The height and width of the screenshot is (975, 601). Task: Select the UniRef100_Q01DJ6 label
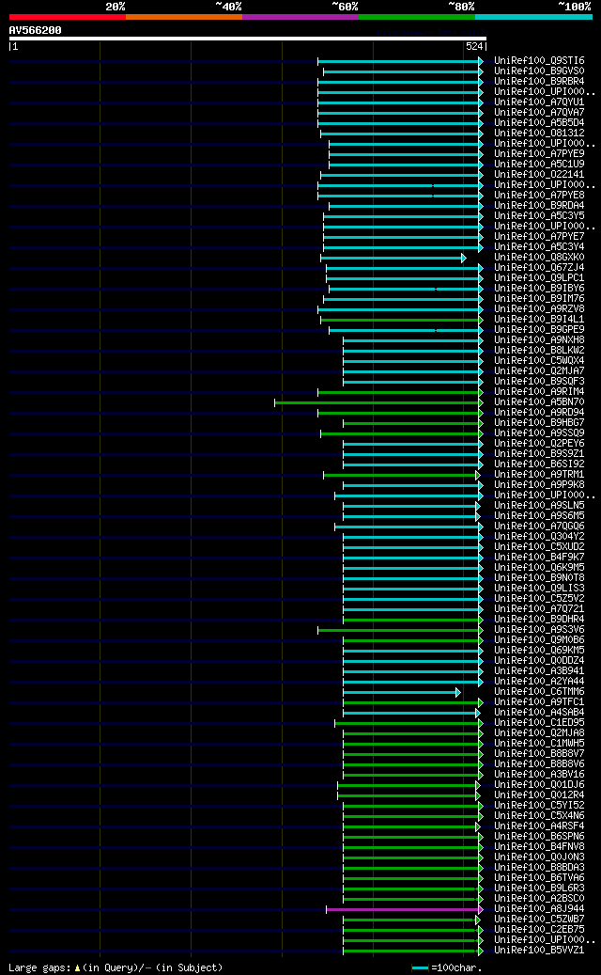pyautogui.click(x=539, y=785)
